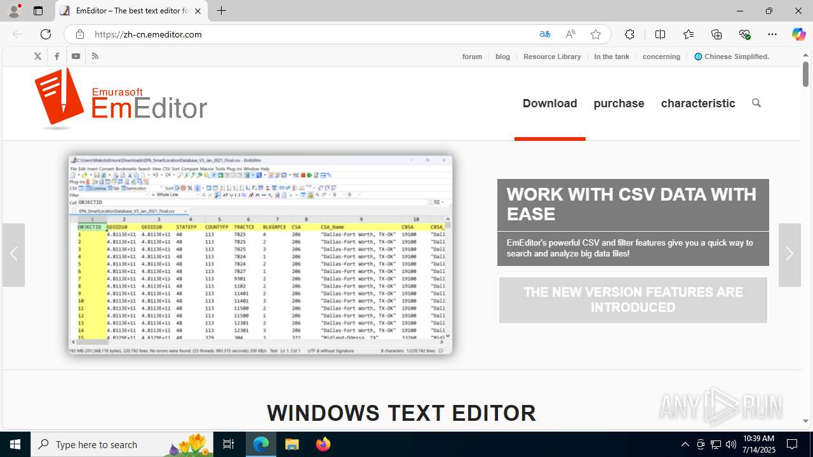Open Split screen view

tap(660, 34)
